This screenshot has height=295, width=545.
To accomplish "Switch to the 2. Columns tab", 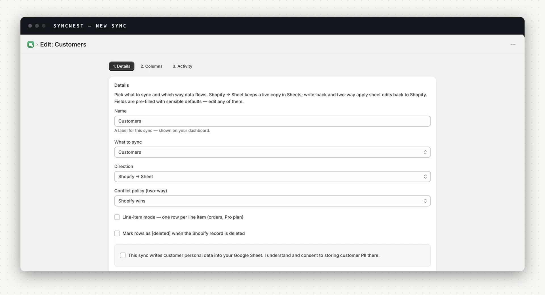I will [x=151, y=66].
